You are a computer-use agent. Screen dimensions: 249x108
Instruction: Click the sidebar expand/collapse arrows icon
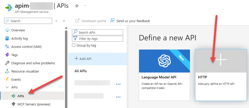(56, 21)
